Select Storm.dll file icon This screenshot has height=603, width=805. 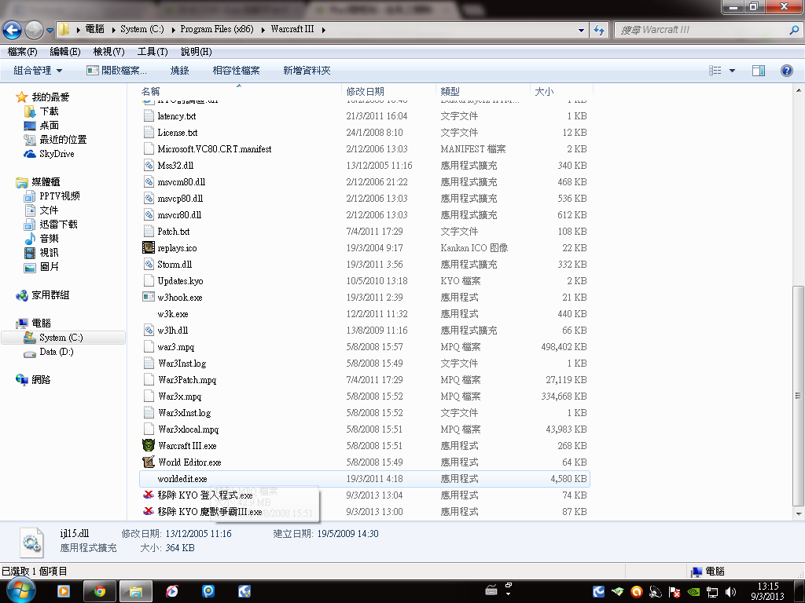pyautogui.click(x=149, y=264)
